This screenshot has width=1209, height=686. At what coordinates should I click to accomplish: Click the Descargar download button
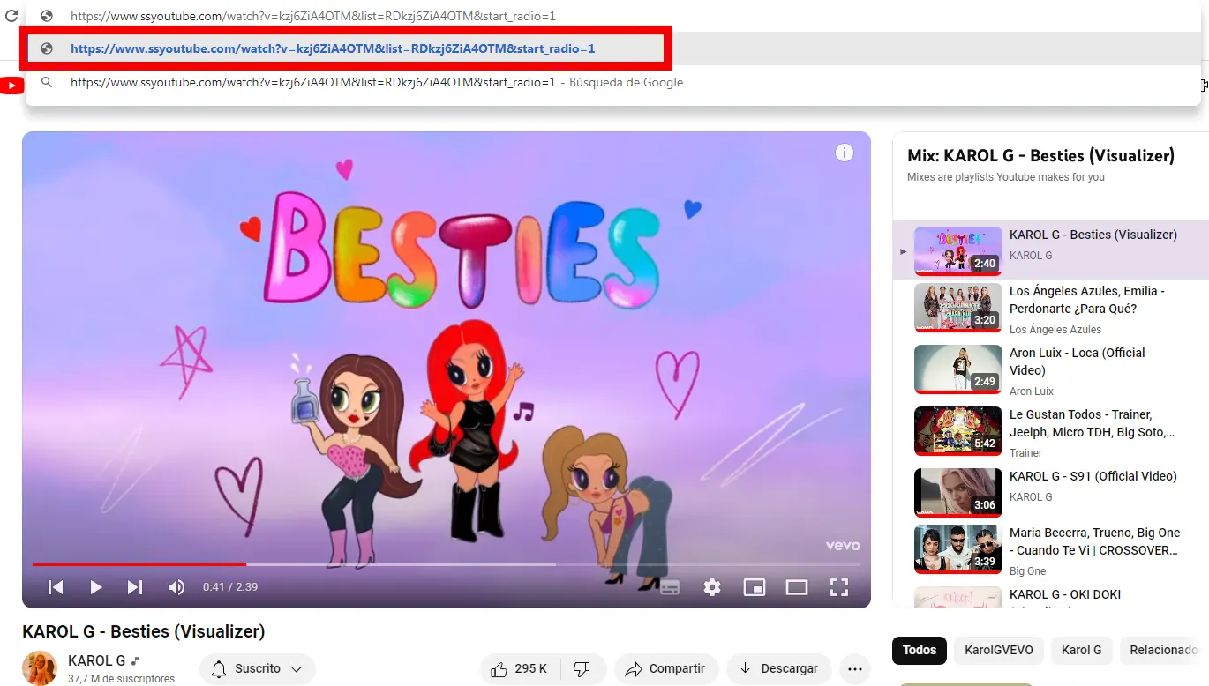click(777, 669)
